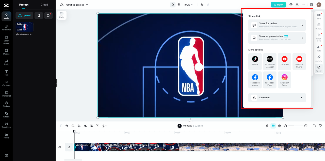325x161 pixels.
Task: Delete the selected clip with trash icon
Action: [67, 126]
